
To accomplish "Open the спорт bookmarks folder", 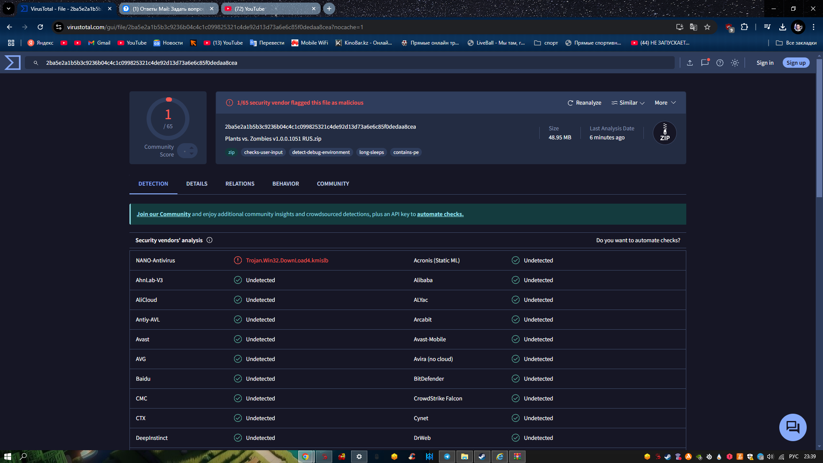I will (546, 43).
